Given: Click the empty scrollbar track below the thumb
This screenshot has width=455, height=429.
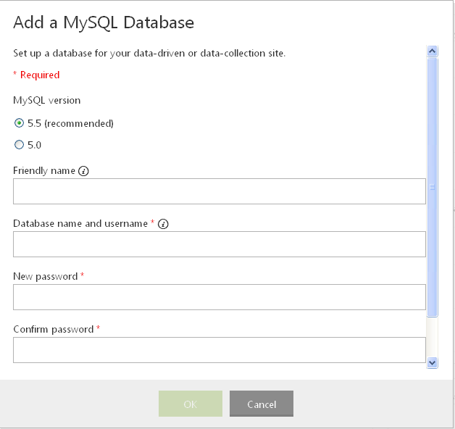Looking at the screenshot, I should pyautogui.click(x=432, y=337).
